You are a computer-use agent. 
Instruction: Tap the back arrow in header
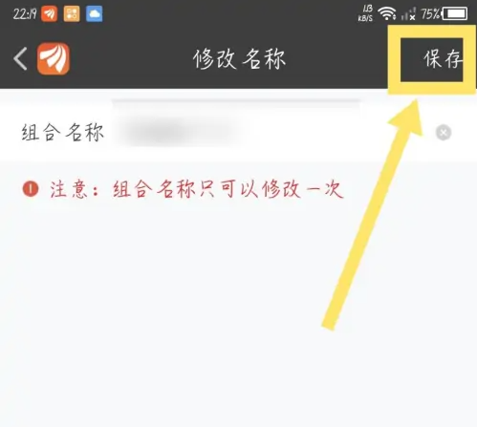20,58
